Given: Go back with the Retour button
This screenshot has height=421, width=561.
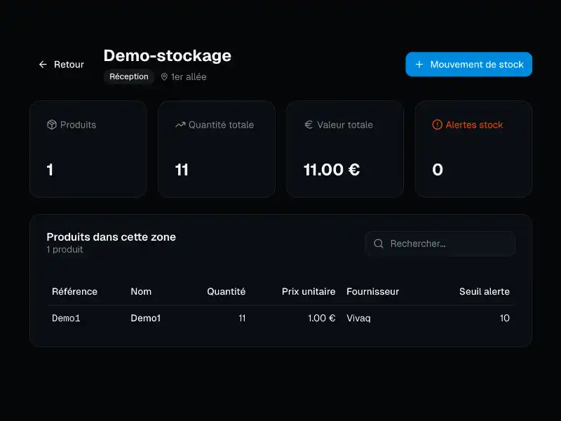Looking at the screenshot, I should pyautogui.click(x=61, y=65).
